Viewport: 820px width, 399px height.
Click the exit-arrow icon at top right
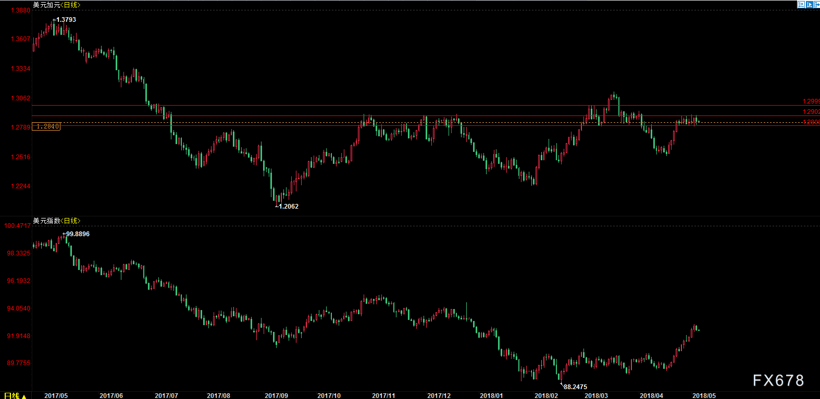point(817,5)
